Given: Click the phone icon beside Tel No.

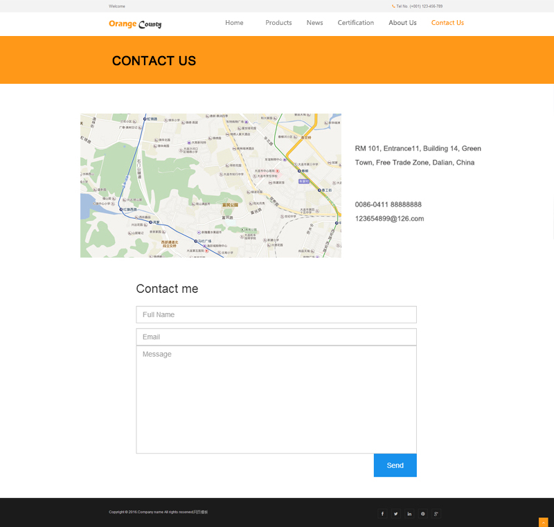Looking at the screenshot, I should (393, 6).
